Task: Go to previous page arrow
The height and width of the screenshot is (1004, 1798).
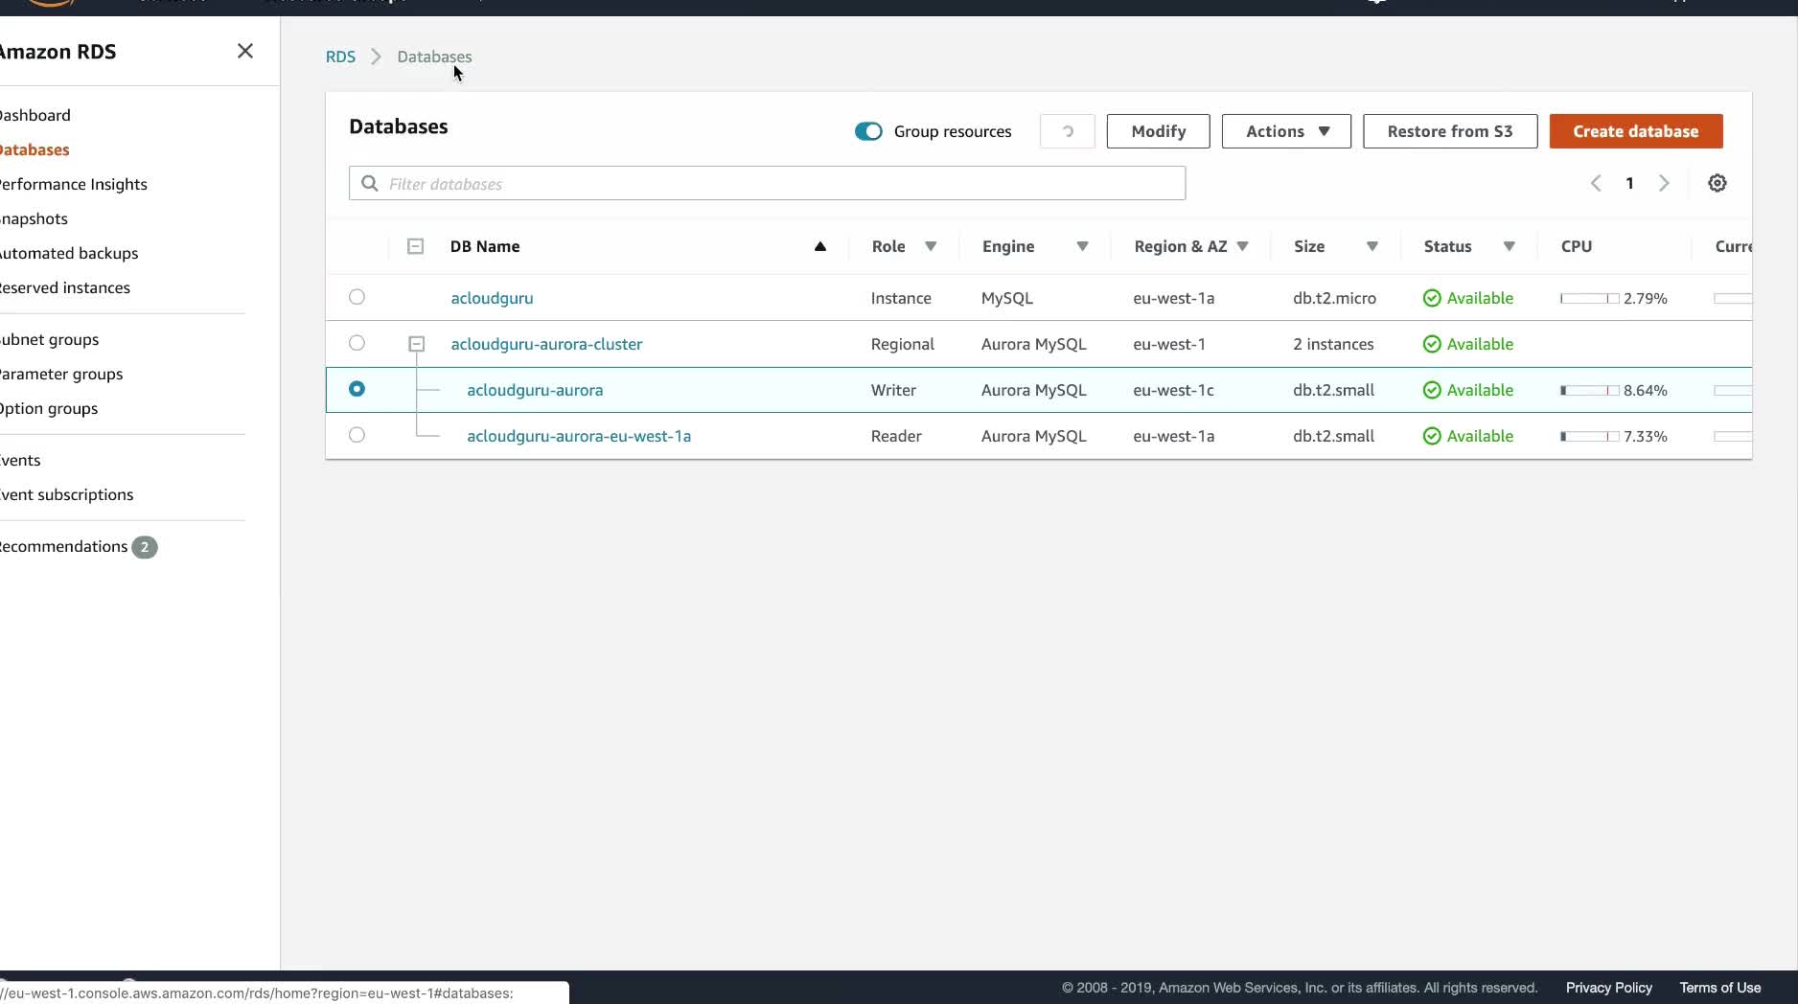Action: (x=1596, y=183)
